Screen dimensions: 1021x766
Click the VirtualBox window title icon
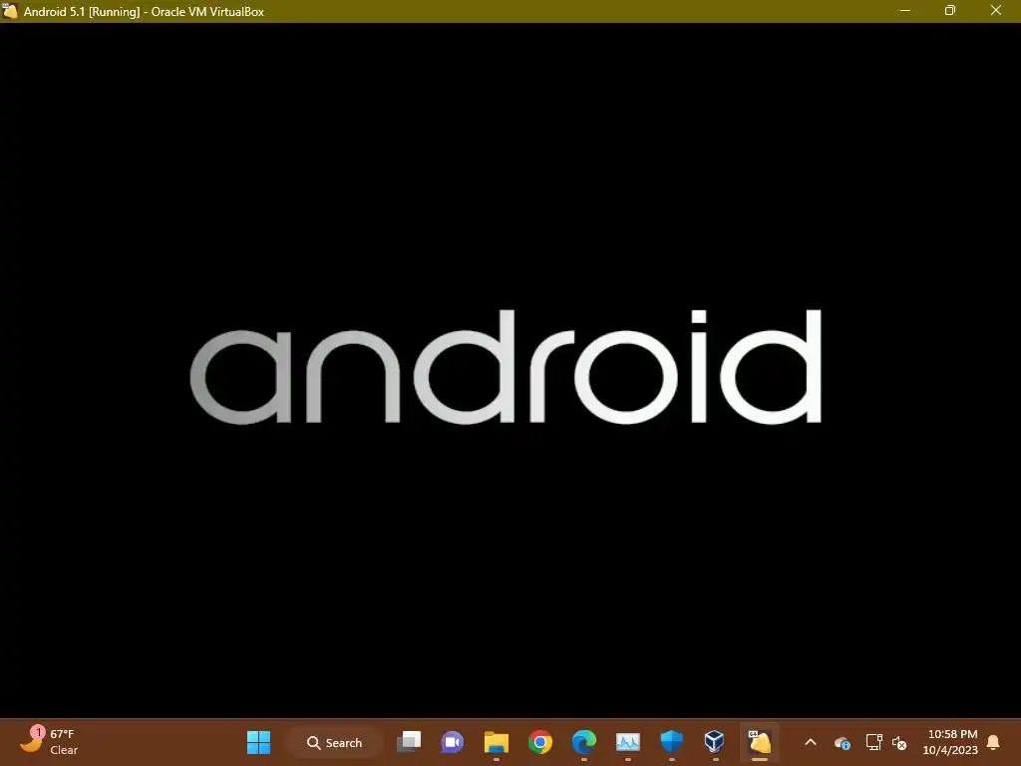[10, 11]
